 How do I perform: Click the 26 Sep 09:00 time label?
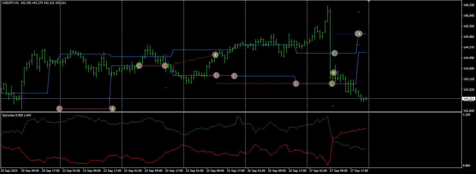(277, 171)
